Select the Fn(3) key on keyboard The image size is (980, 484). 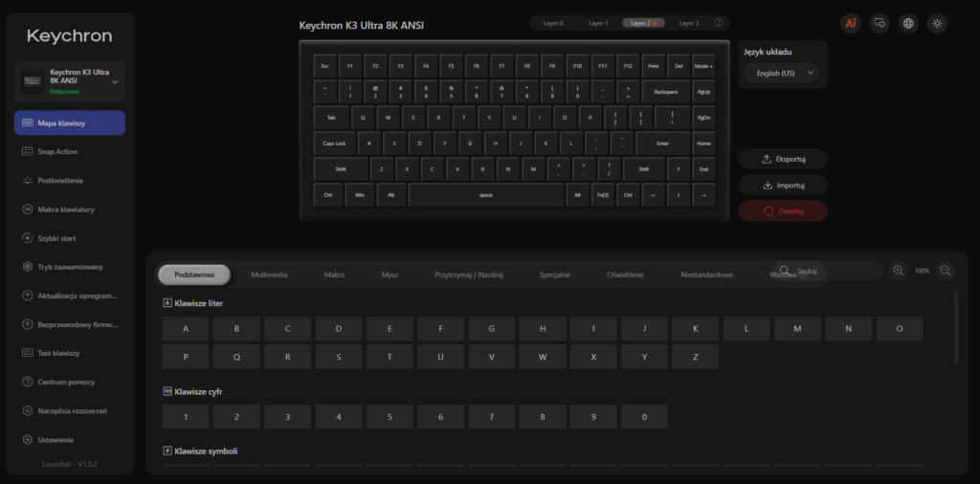click(x=603, y=195)
